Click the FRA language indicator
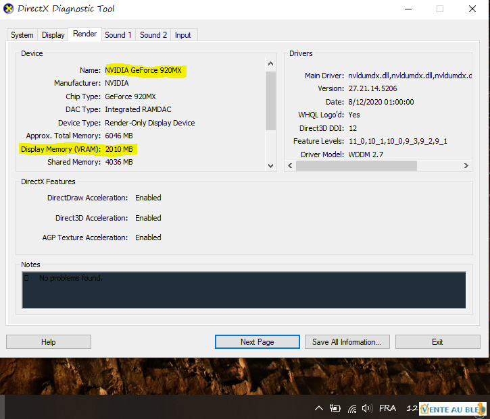 pos(387,408)
